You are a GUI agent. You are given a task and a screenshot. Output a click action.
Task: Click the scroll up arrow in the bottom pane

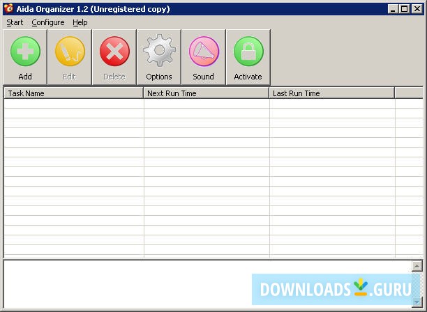(417, 266)
